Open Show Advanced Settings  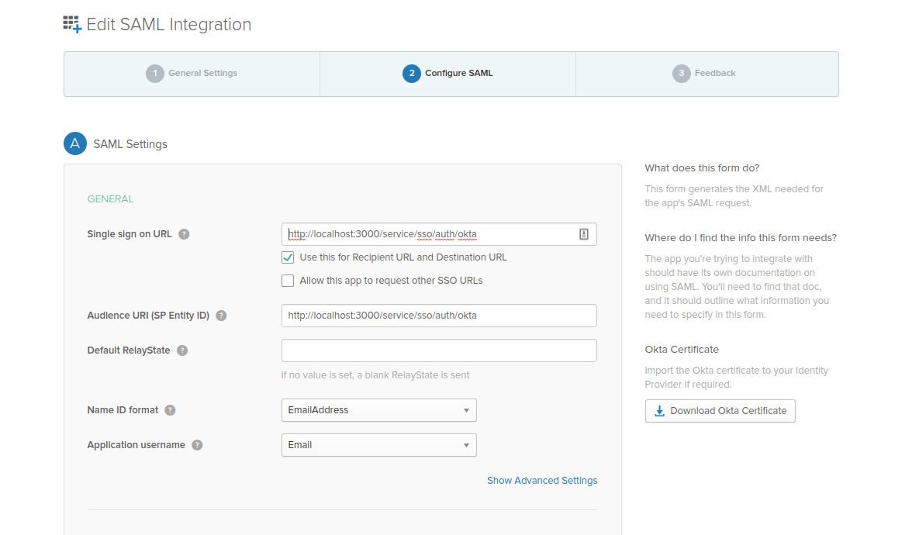(x=542, y=480)
